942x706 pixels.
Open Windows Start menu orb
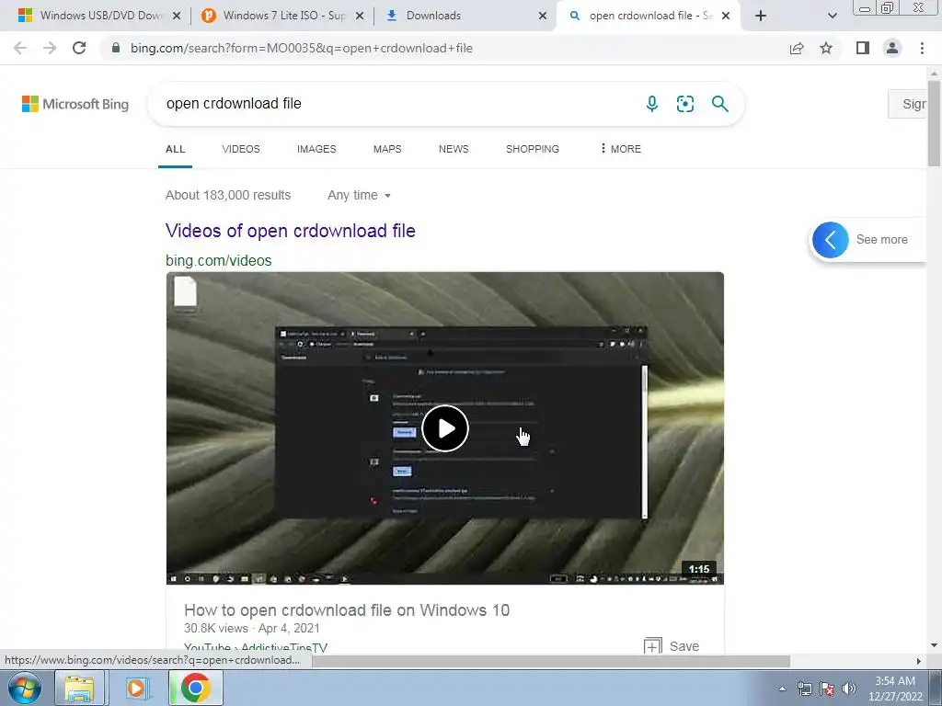click(x=24, y=688)
